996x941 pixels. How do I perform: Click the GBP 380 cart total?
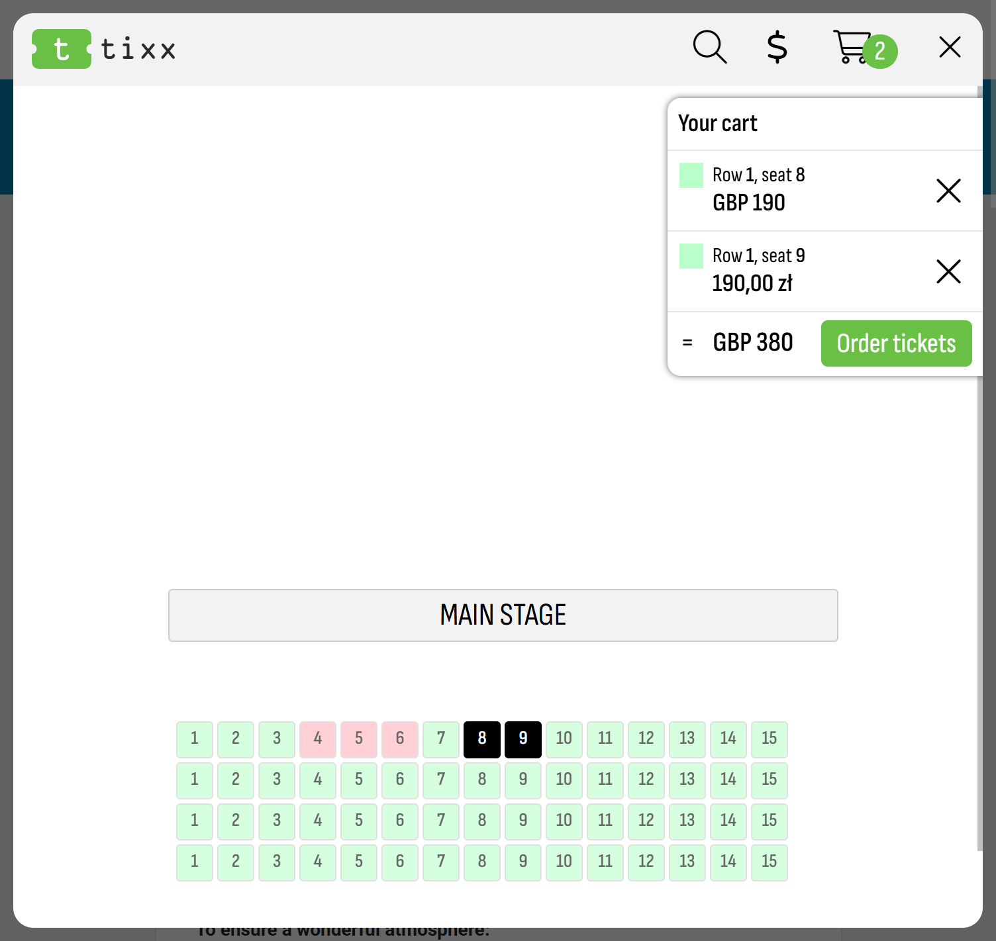pos(753,343)
